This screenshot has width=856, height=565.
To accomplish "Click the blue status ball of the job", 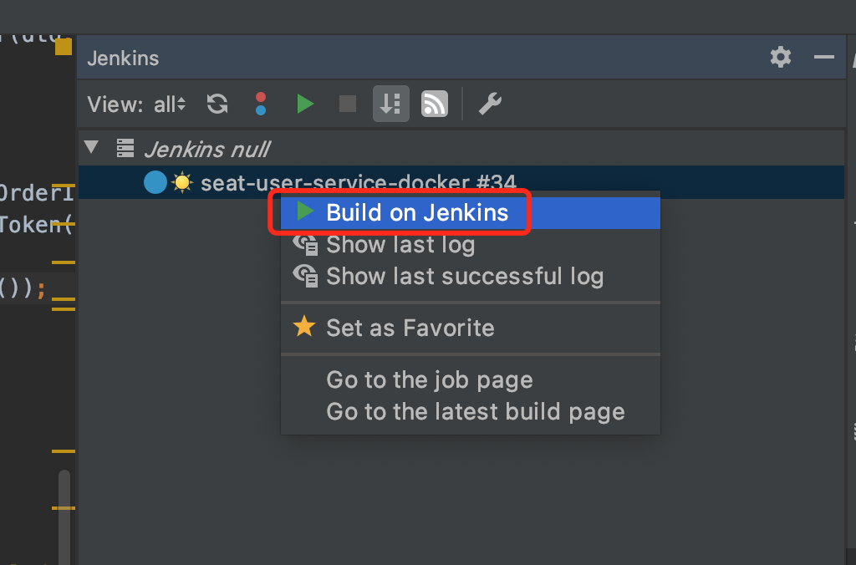I will [x=155, y=181].
